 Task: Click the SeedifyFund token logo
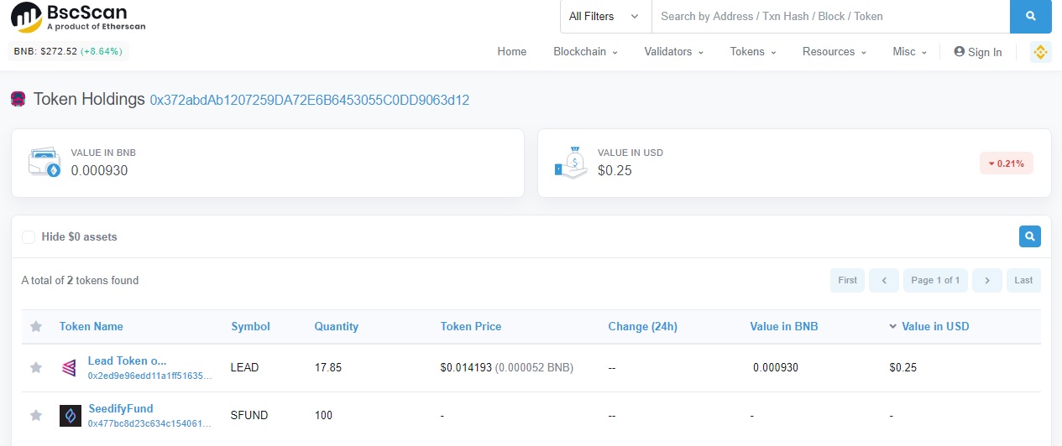pyautogui.click(x=71, y=416)
